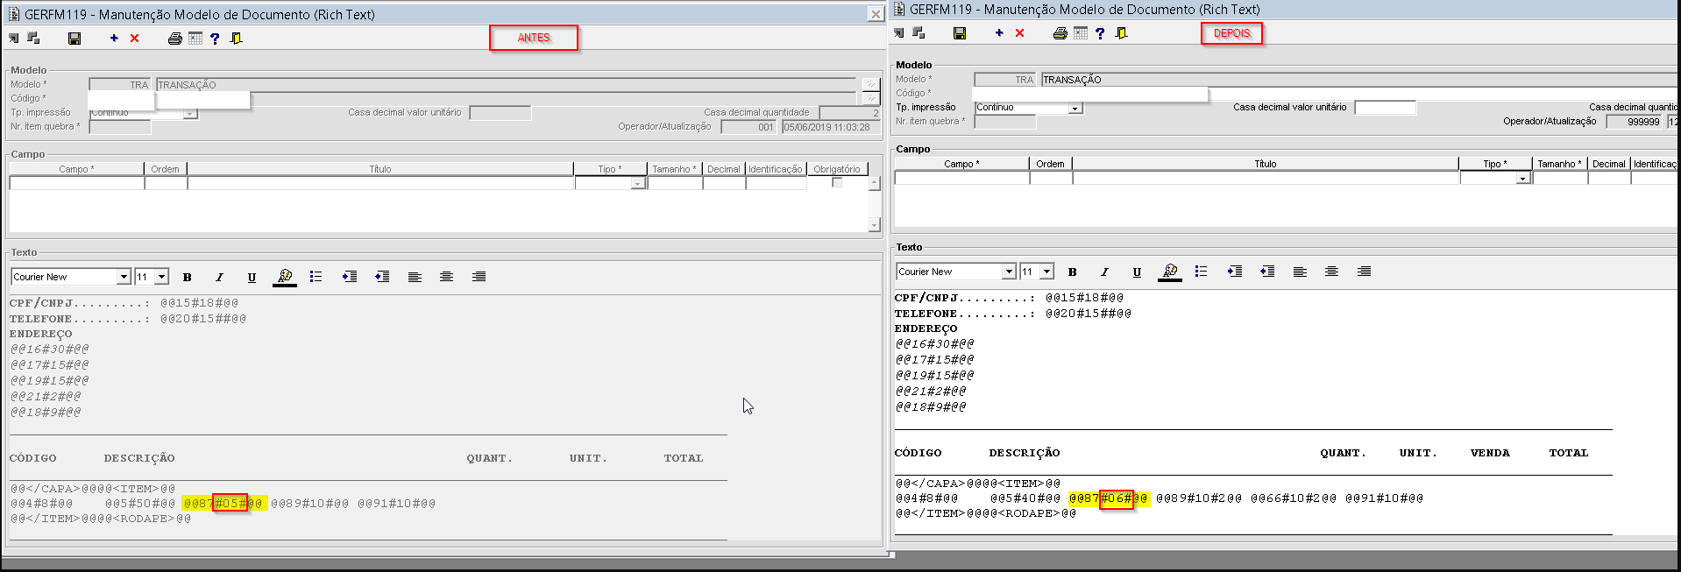Click the VENDA column label in DEPOIS text
This screenshot has height=572, width=1681.
point(1490,453)
